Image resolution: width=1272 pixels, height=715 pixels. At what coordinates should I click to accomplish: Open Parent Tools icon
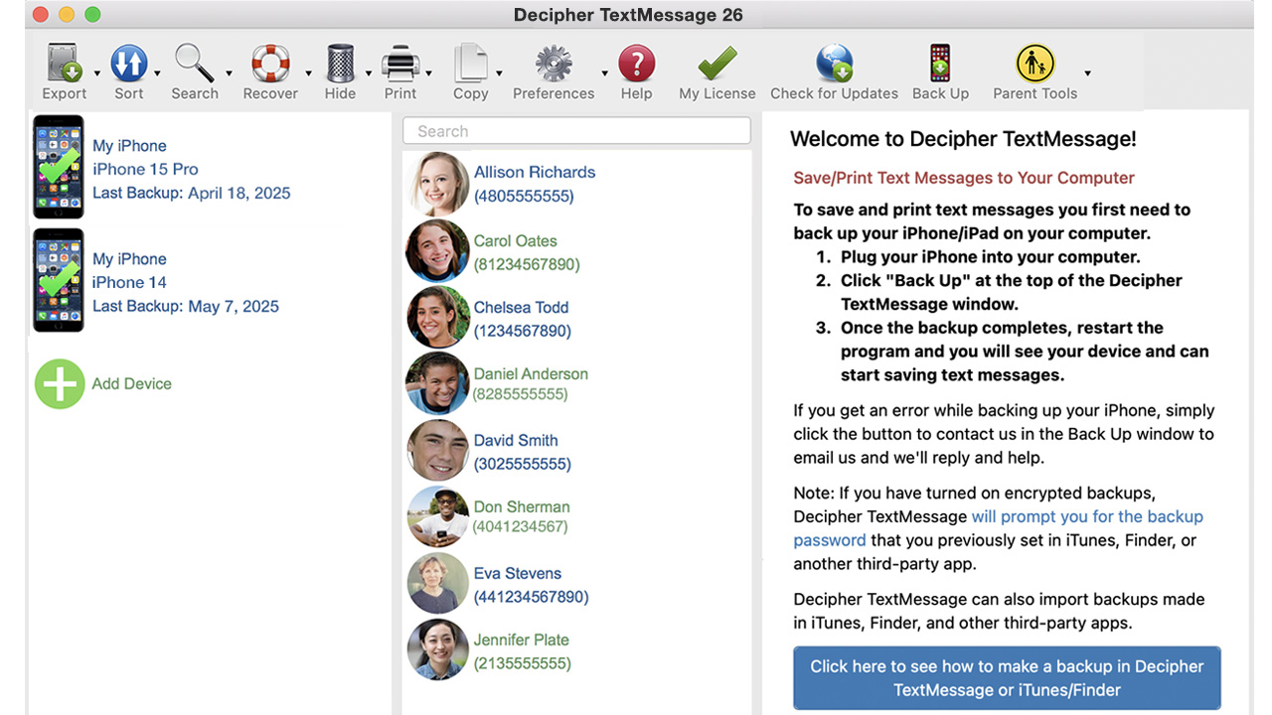pos(1034,66)
